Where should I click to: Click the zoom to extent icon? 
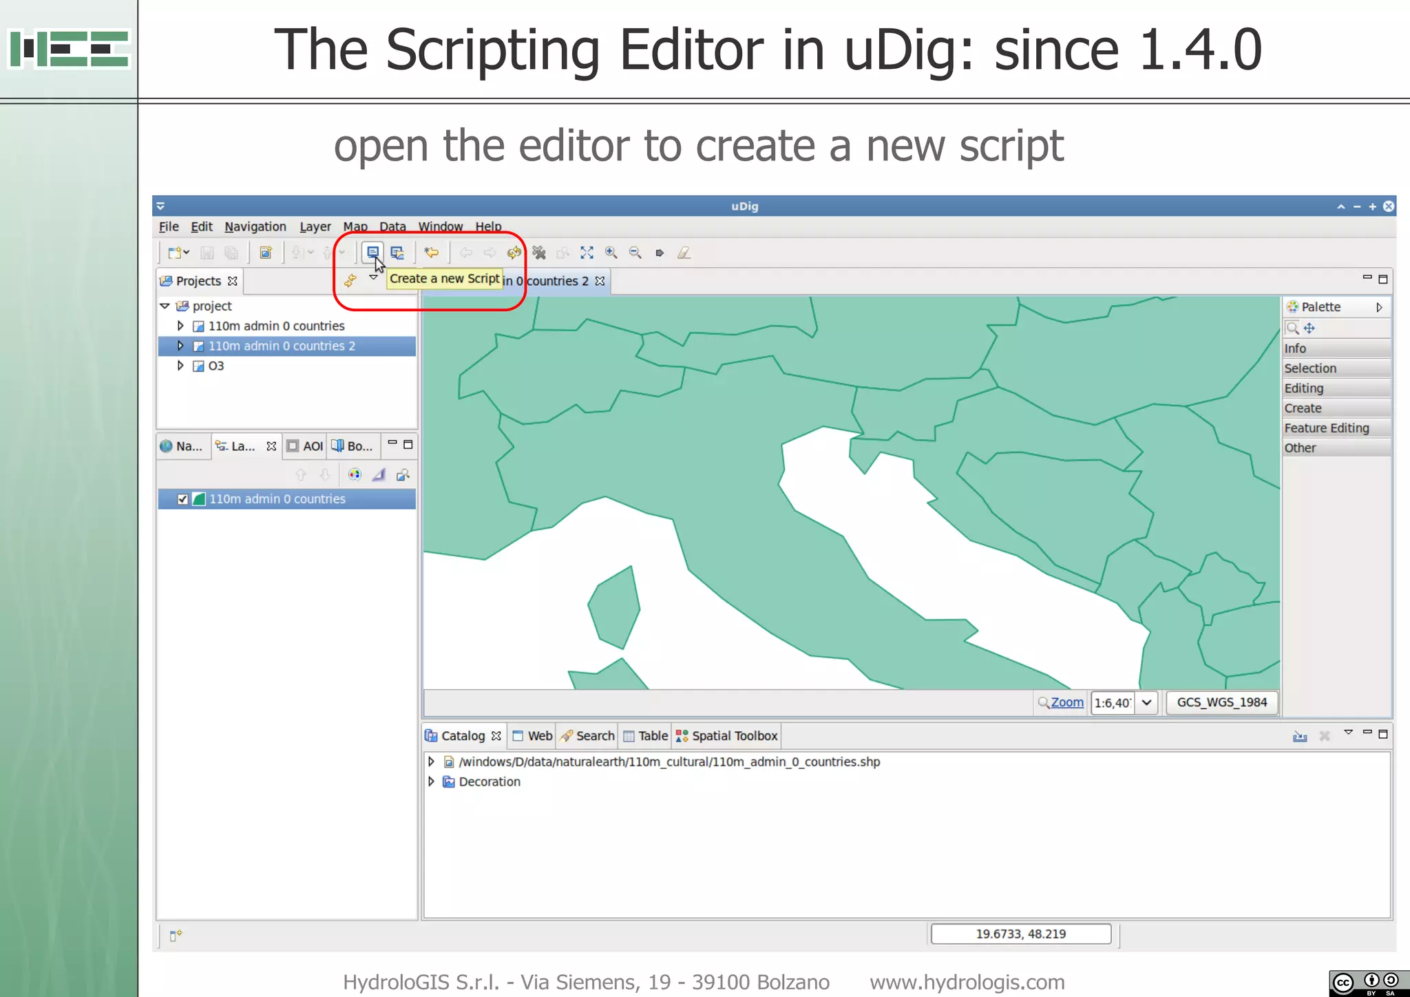(x=587, y=253)
